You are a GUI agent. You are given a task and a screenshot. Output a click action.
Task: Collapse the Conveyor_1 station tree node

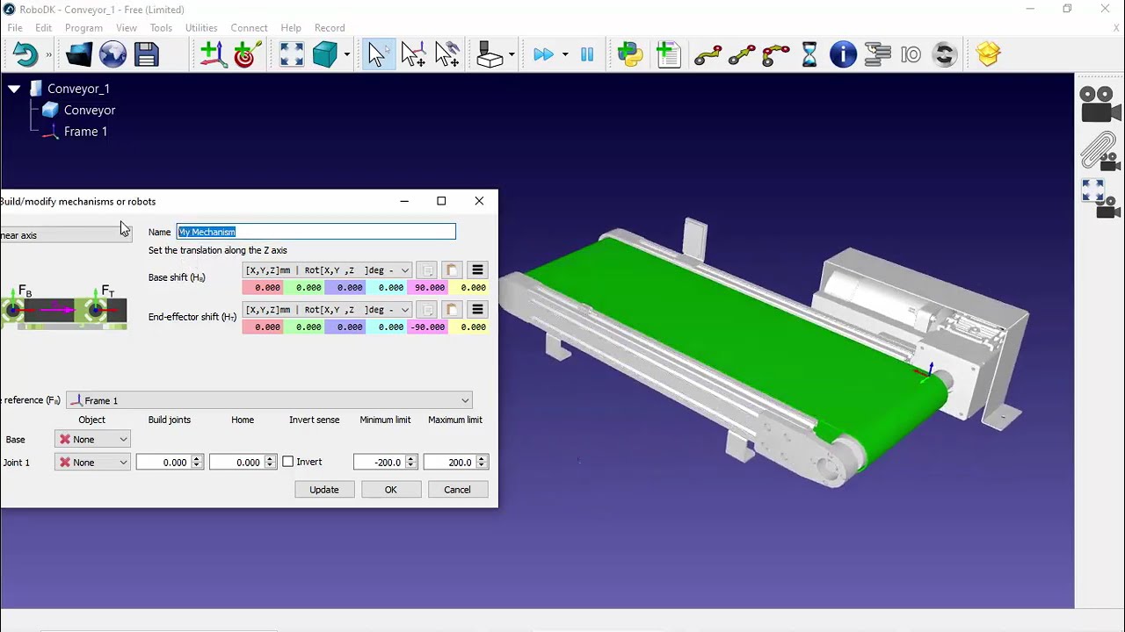[x=14, y=89]
